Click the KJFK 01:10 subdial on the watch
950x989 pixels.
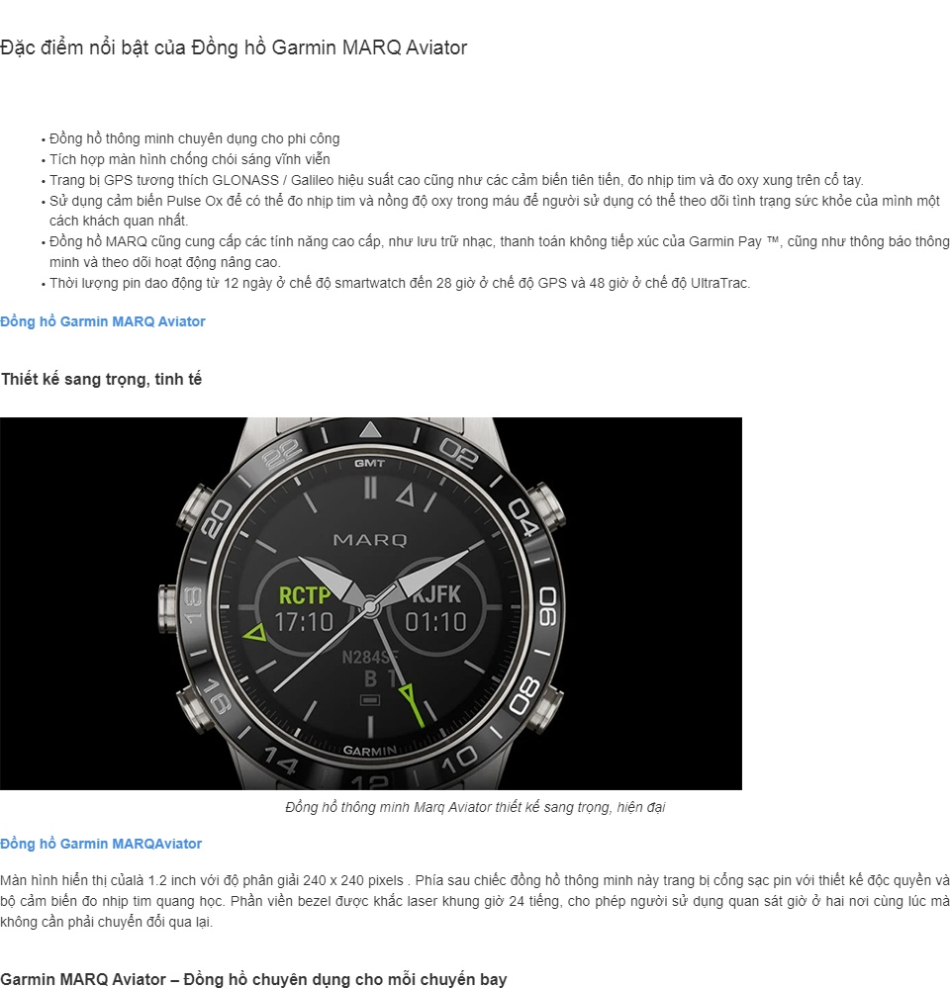tap(435, 608)
